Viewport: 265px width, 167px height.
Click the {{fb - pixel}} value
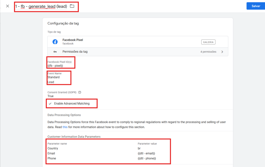click(55, 66)
